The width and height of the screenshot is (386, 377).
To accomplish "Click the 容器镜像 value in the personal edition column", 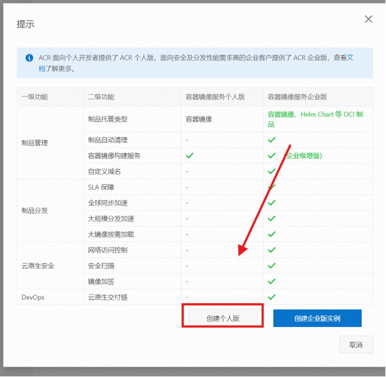I will pos(199,119).
